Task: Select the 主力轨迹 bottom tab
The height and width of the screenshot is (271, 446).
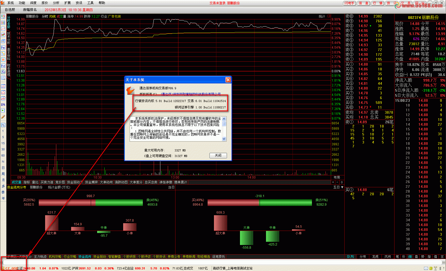Action: (x=40, y=257)
